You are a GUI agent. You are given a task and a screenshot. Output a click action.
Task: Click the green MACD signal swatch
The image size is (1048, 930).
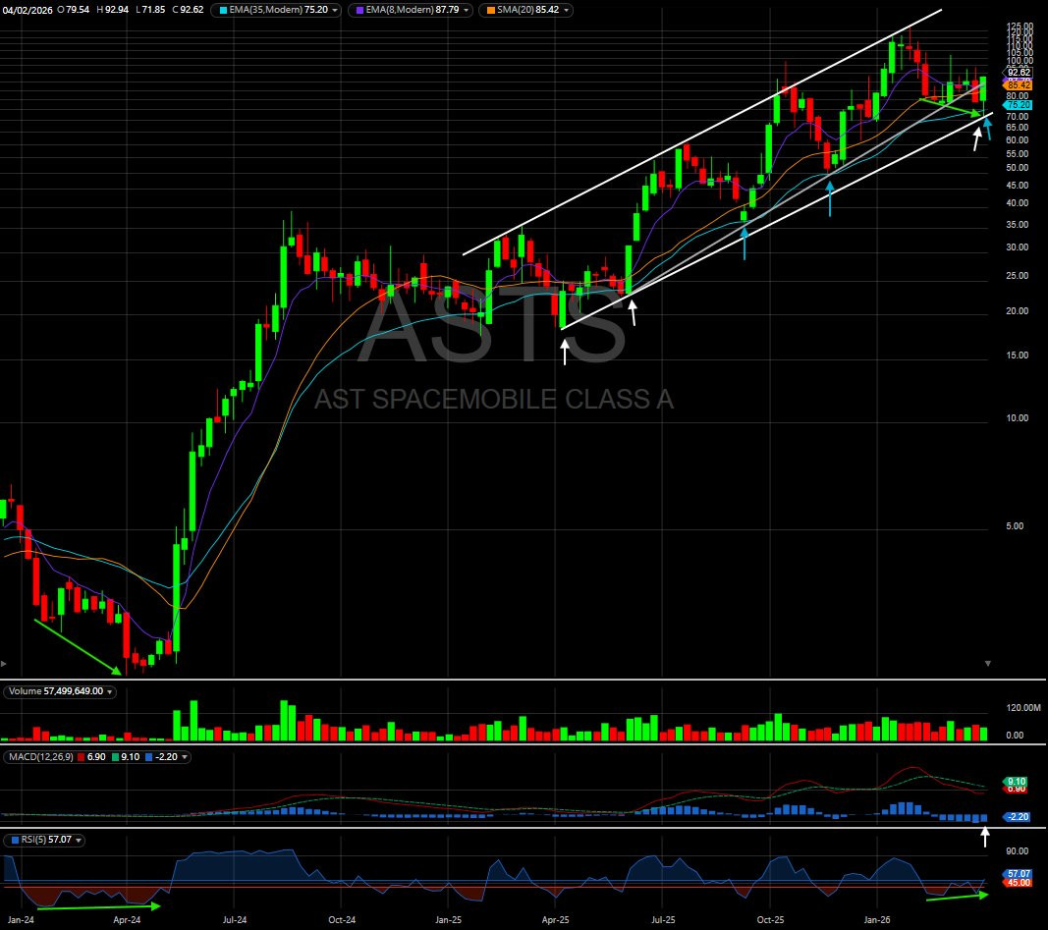(x=116, y=757)
